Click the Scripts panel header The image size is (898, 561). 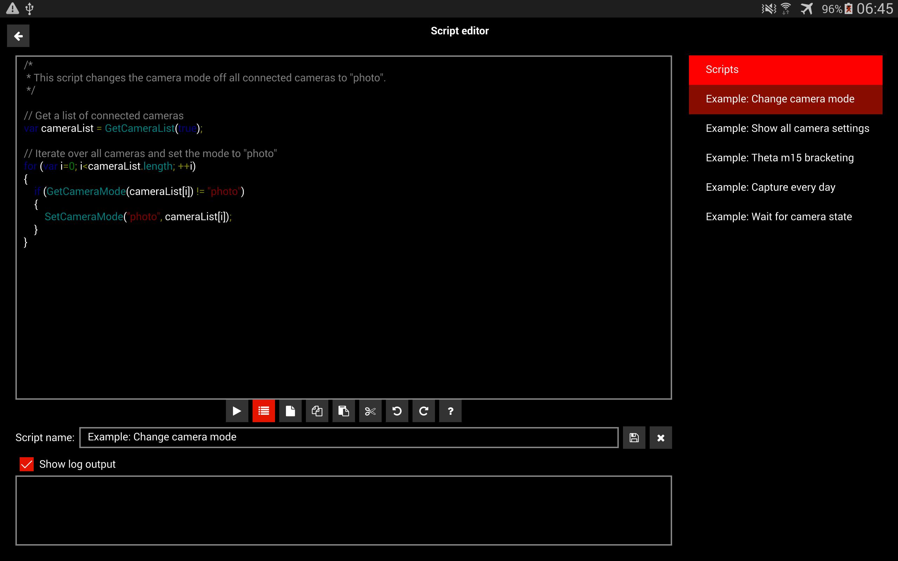tap(785, 70)
